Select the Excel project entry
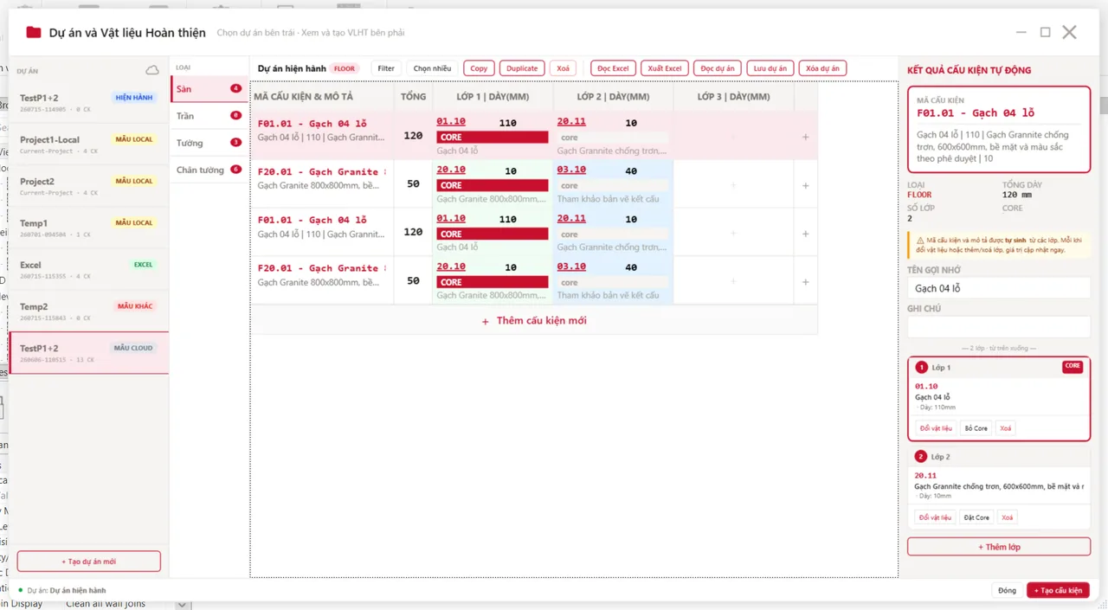Viewport: 1108px width, 610px height. tap(88, 269)
